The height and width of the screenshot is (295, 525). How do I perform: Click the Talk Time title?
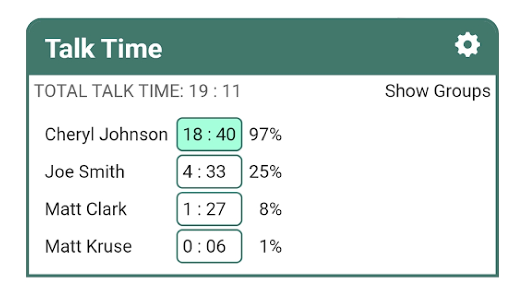click(x=103, y=49)
